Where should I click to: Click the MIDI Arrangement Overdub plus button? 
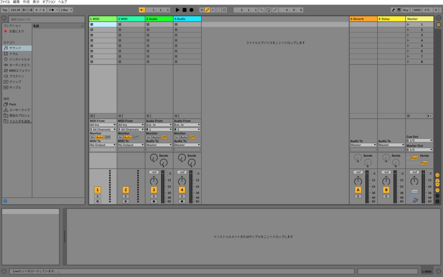[x=202, y=10]
